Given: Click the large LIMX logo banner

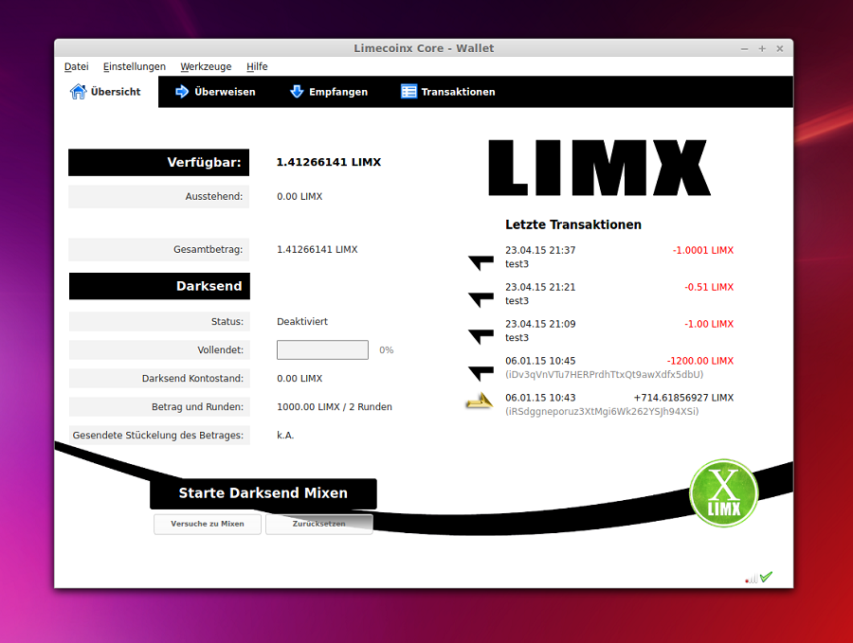Looking at the screenshot, I should tap(599, 168).
